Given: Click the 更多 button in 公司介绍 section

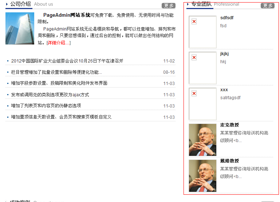Looking at the screenshot, I should tap(169, 5).
